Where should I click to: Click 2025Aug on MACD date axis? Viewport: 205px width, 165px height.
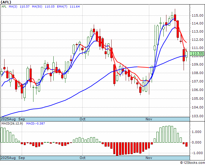coord(8,158)
